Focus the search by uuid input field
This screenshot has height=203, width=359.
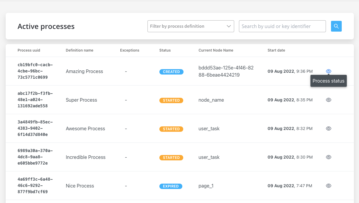tap(282, 26)
